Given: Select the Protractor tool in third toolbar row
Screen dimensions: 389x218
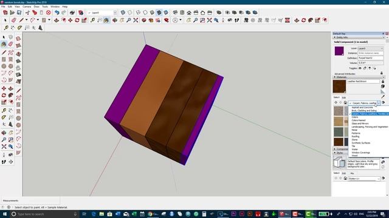Looking at the screenshot, I should pos(20,28).
